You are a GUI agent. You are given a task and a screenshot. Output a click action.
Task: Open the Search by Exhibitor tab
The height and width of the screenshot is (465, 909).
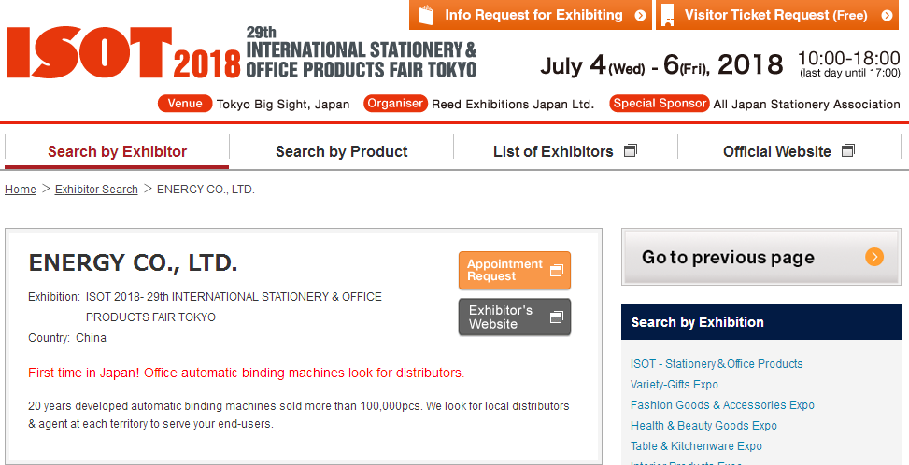pyautogui.click(x=117, y=151)
